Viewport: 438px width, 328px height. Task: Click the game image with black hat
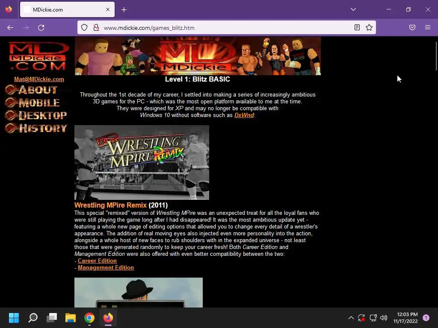tap(139, 292)
